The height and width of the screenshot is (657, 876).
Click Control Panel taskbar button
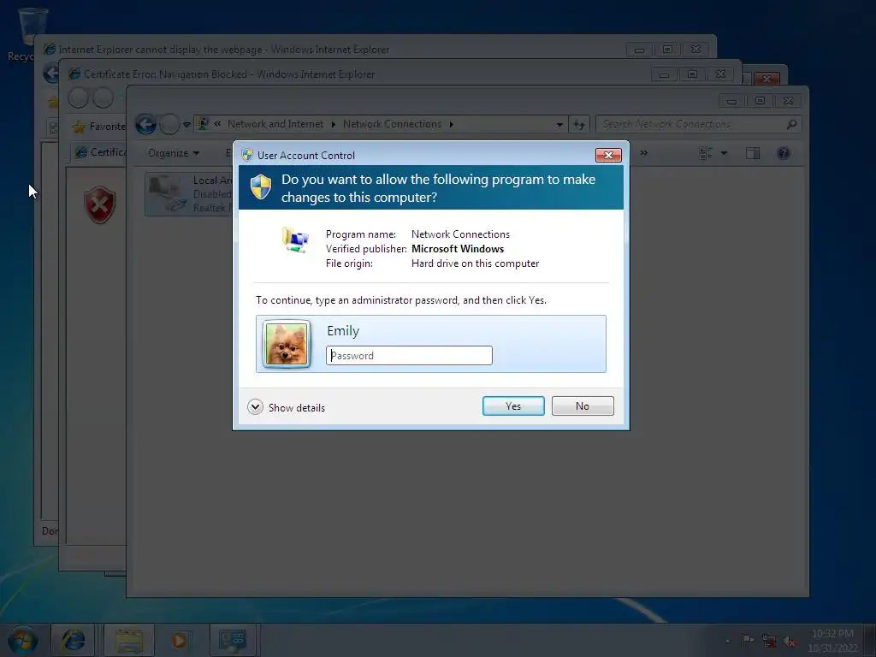tap(233, 640)
